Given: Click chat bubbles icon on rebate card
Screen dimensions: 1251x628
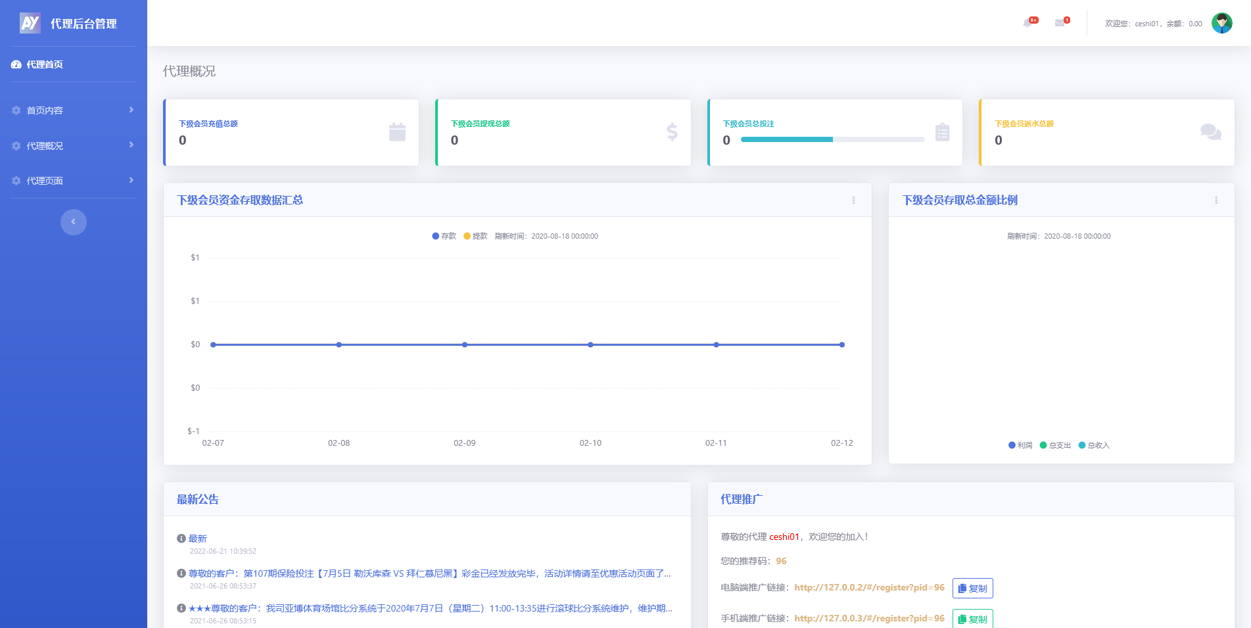Looking at the screenshot, I should [x=1210, y=132].
